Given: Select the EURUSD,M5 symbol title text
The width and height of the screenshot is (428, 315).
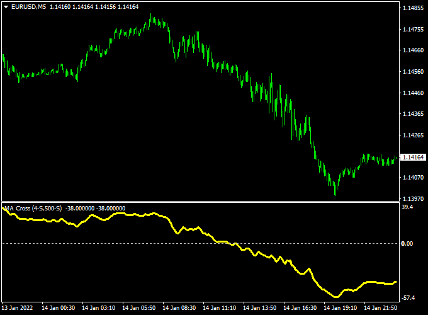Looking at the screenshot, I should point(29,7).
